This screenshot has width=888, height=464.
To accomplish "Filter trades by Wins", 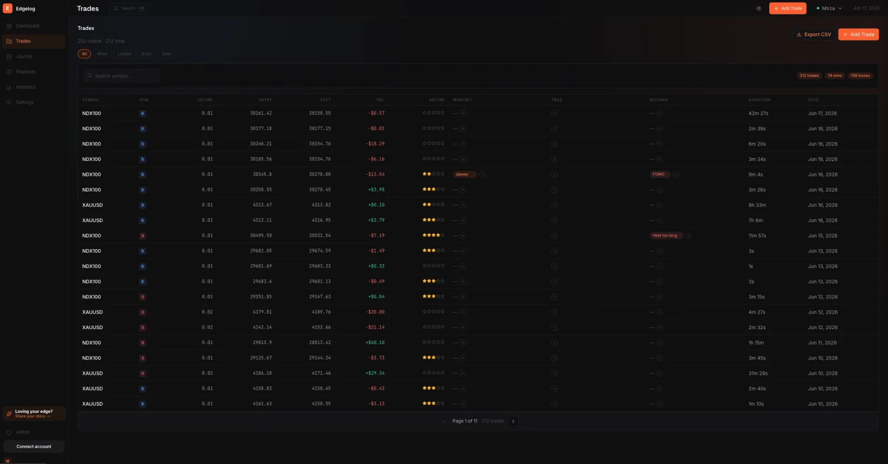I will pyautogui.click(x=102, y=54).
